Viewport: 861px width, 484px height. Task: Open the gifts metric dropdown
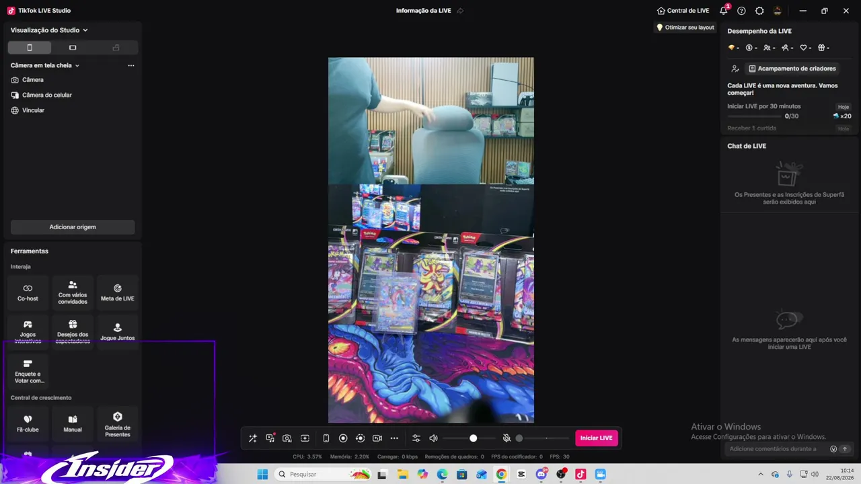click(824, 48)
